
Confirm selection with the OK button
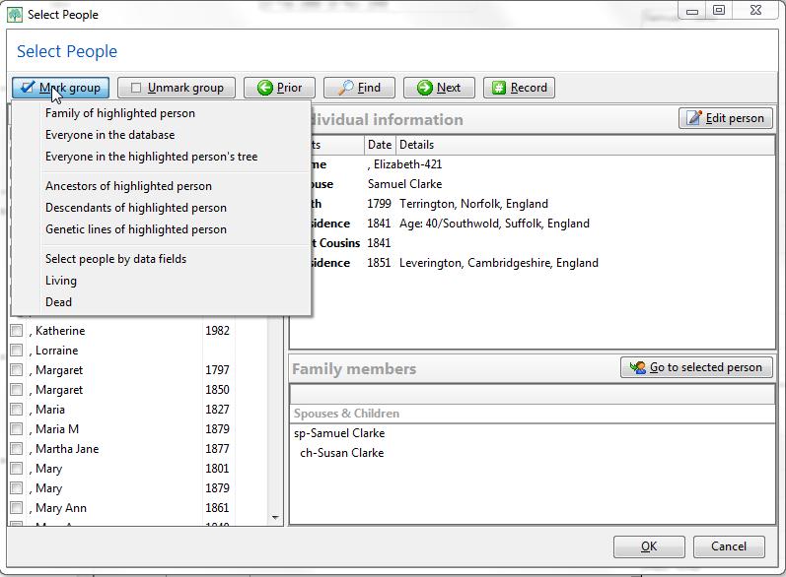click(649, 546)
